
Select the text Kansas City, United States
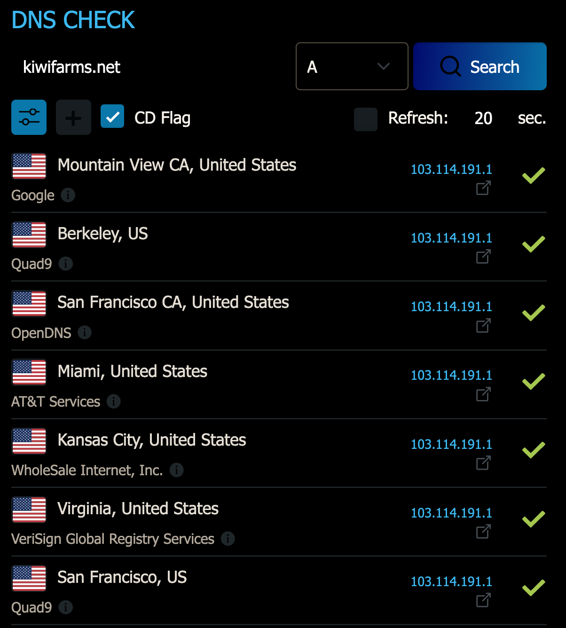(151, 440)
